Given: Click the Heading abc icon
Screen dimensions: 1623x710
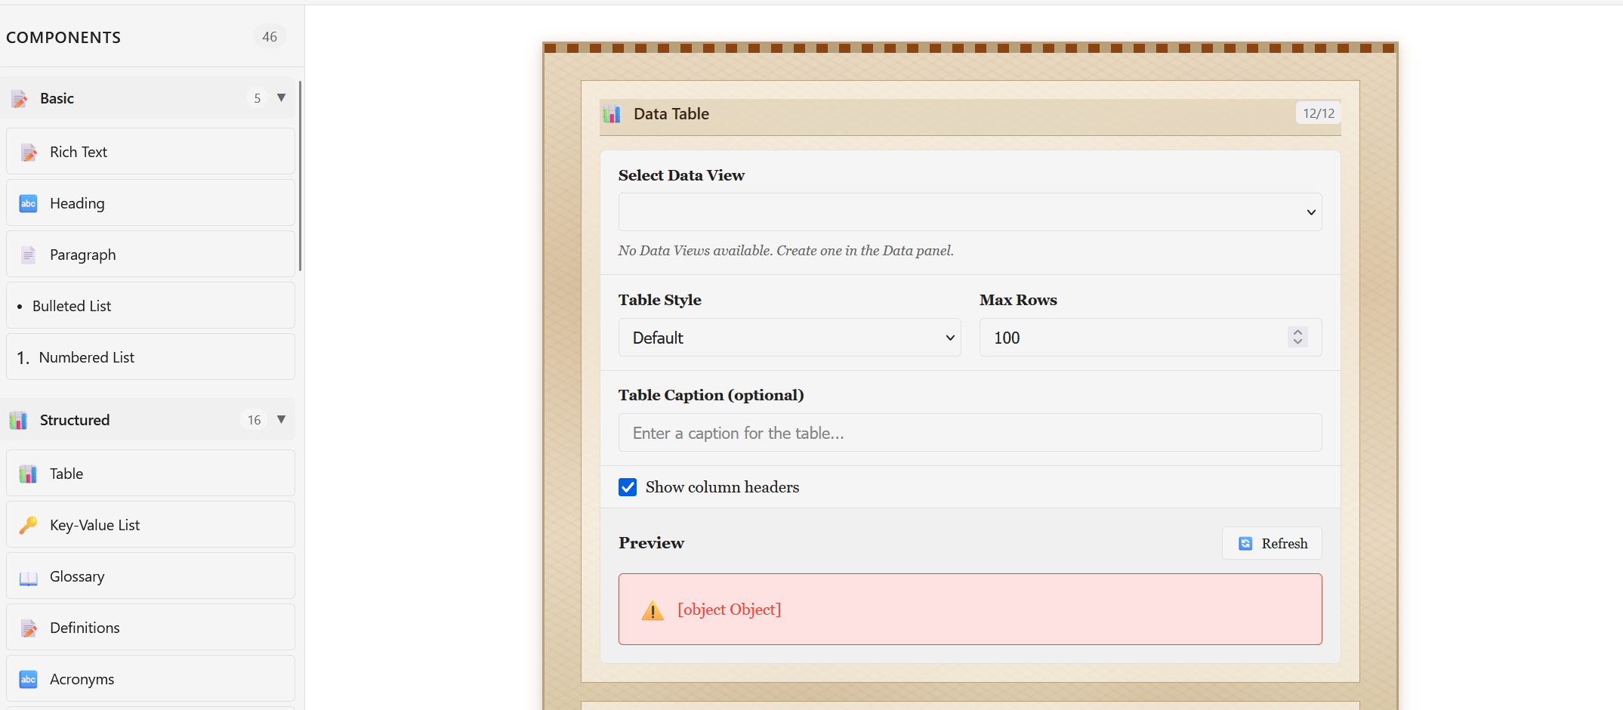Looking at the screenshot, I should pos(28,204).
